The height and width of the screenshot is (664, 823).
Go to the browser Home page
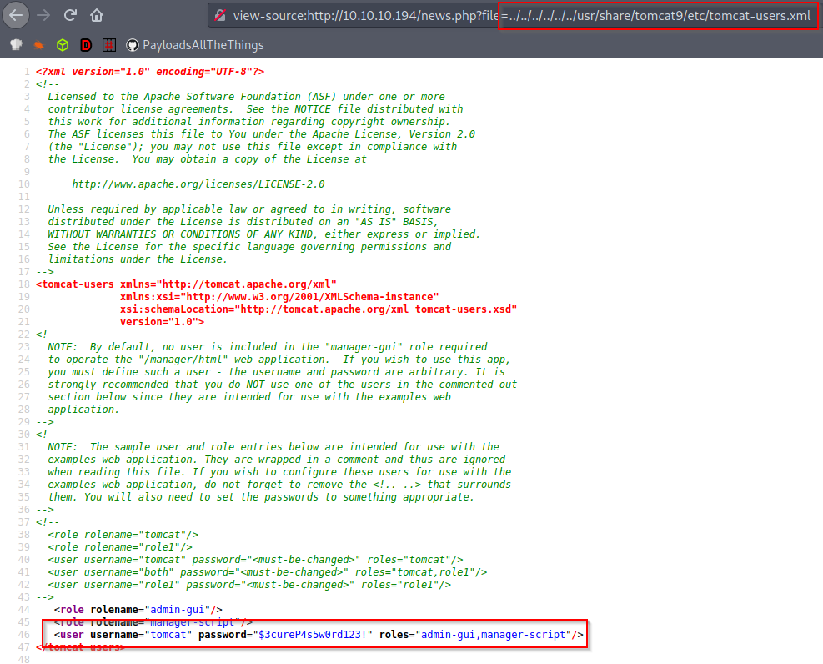click(x=98, y=15)
